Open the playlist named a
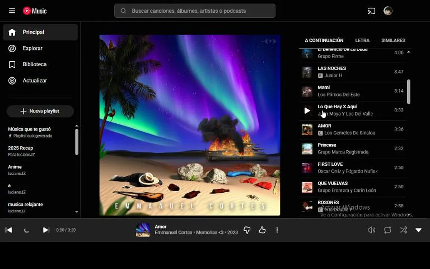This screenshot has width=430, height=269. (x=40, y=189)
